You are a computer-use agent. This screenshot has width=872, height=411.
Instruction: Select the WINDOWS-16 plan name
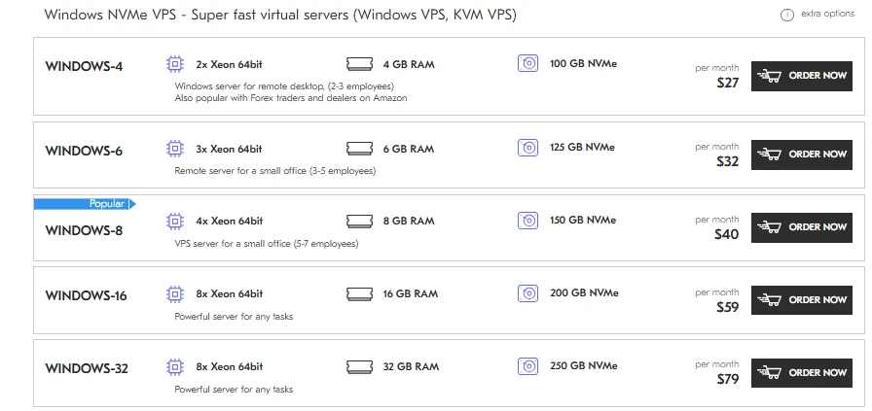pyautogui.click(x=87, y=295)
